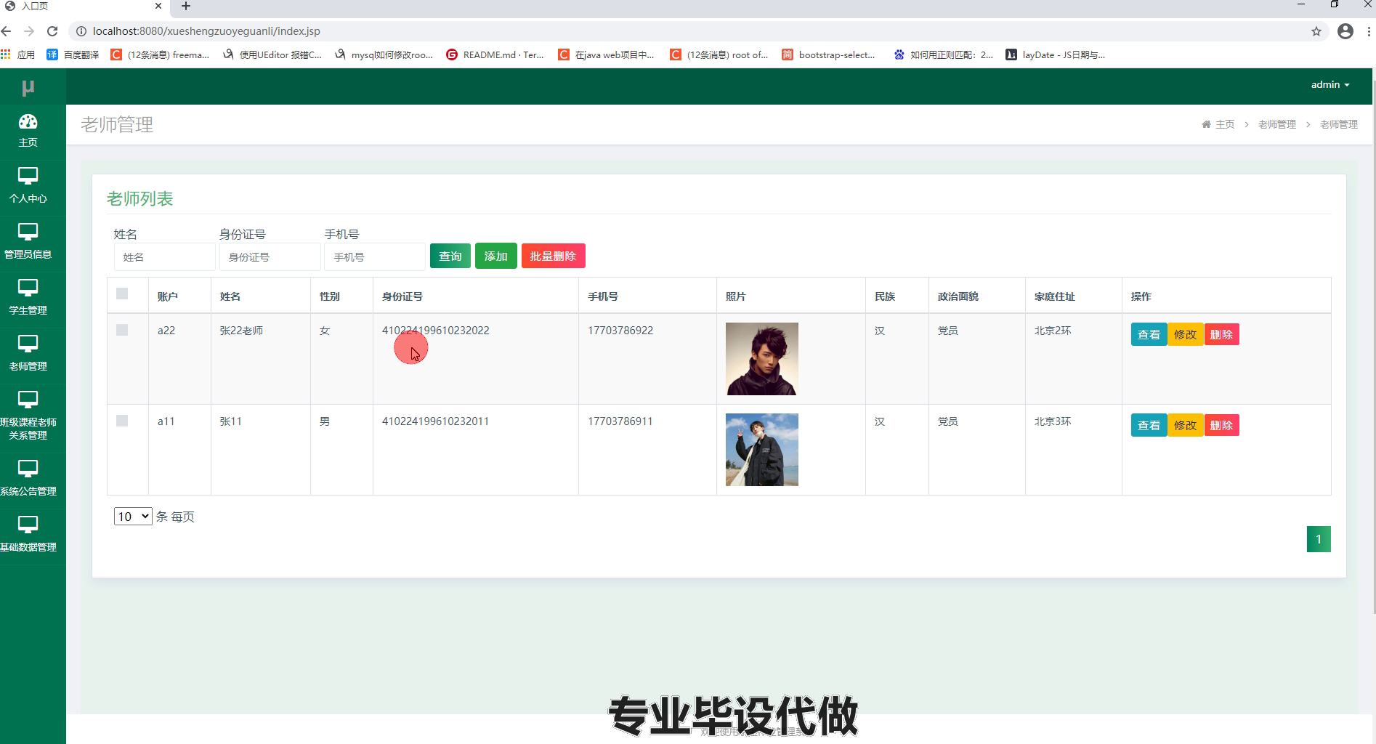
Task: Click the 入口页 browser tab
Action: tap(84, 7)
